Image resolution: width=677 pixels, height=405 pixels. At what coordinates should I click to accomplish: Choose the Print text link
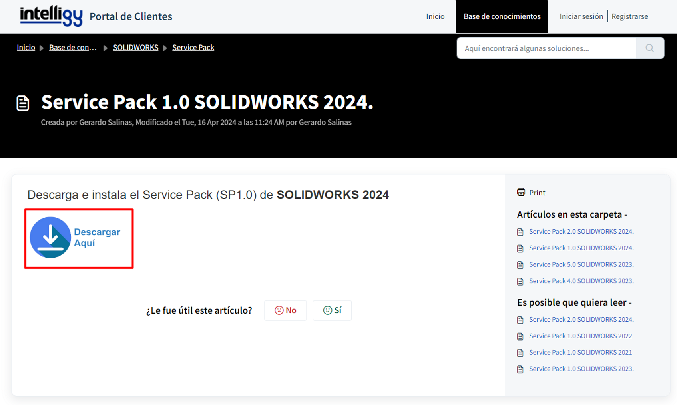[537, 193]
